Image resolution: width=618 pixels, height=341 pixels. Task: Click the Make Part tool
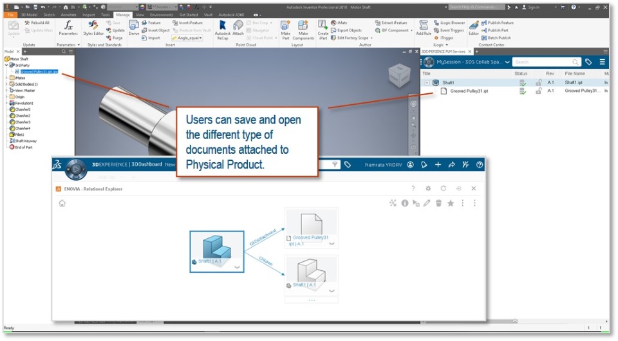pos(285,30)
